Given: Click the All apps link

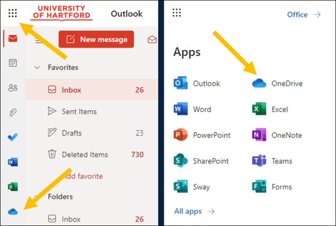Looking at the screenshot, I should click(195, 211).
